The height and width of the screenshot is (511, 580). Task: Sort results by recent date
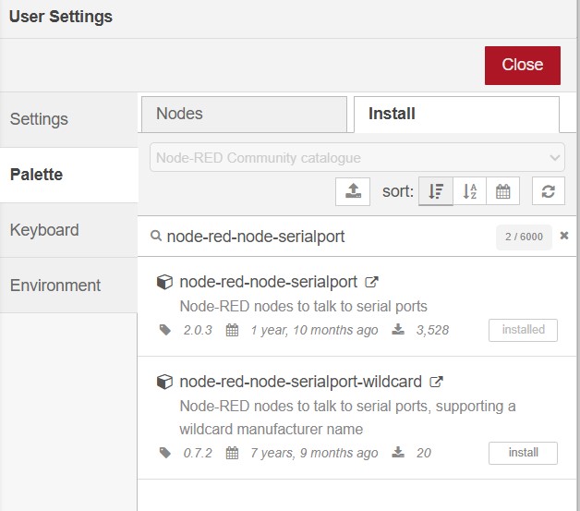click(502, 191)
